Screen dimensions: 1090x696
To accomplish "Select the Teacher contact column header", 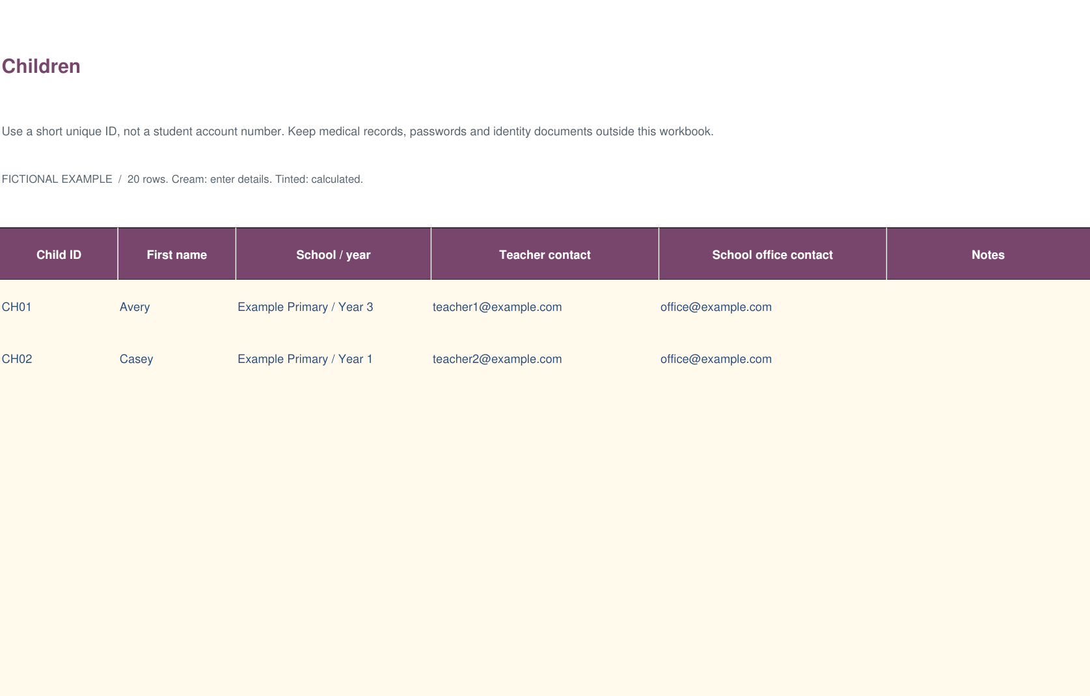I will (x=545, y=254).
